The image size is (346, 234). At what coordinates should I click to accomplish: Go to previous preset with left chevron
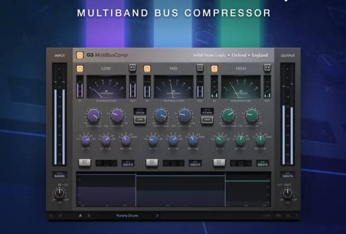pyautogui.click(x=97, y=216)
